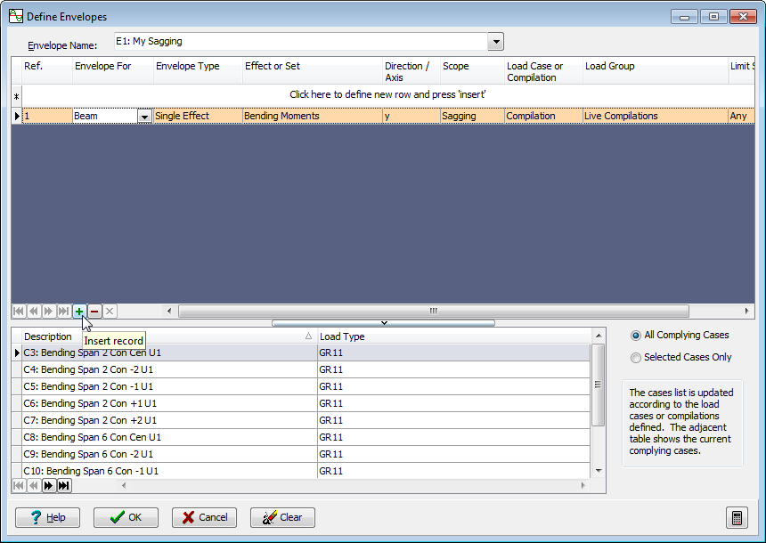Click the Load Group column header
The width and height of the screenshot is (766, 543).
point(655,71)
